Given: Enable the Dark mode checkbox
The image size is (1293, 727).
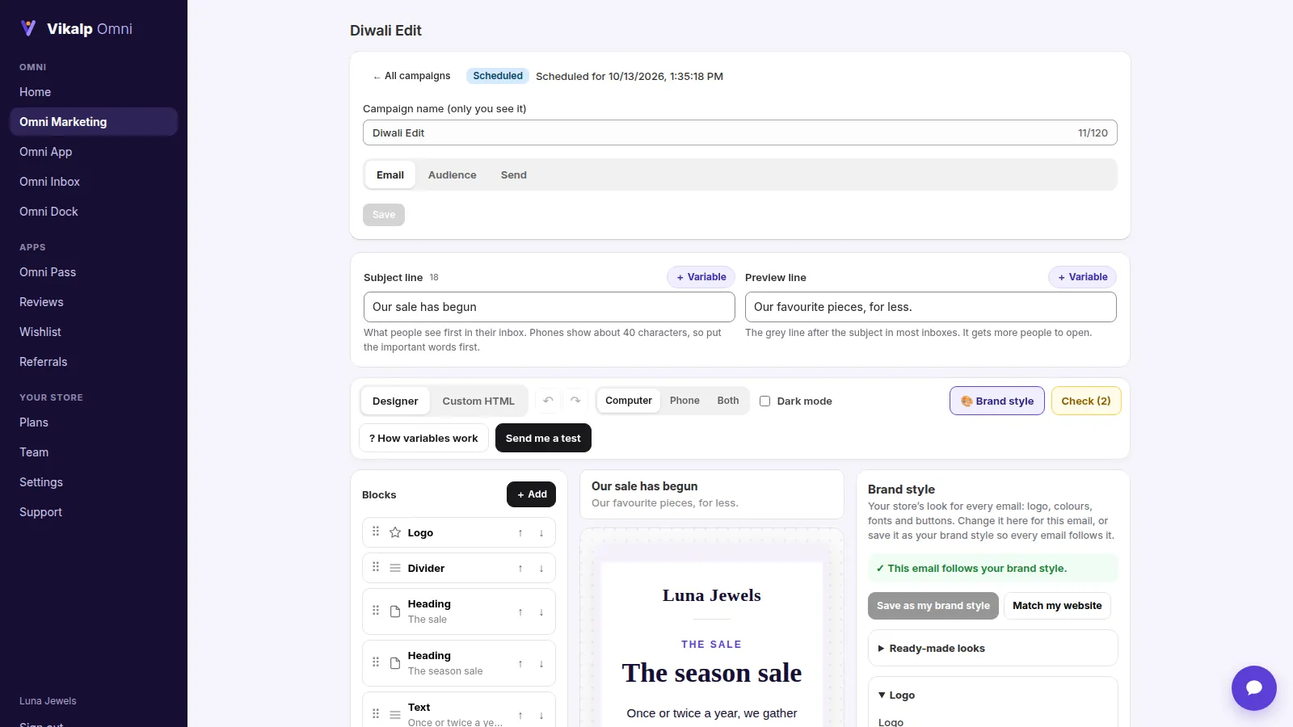Looking at the screenshot, I should coord(764,401).
